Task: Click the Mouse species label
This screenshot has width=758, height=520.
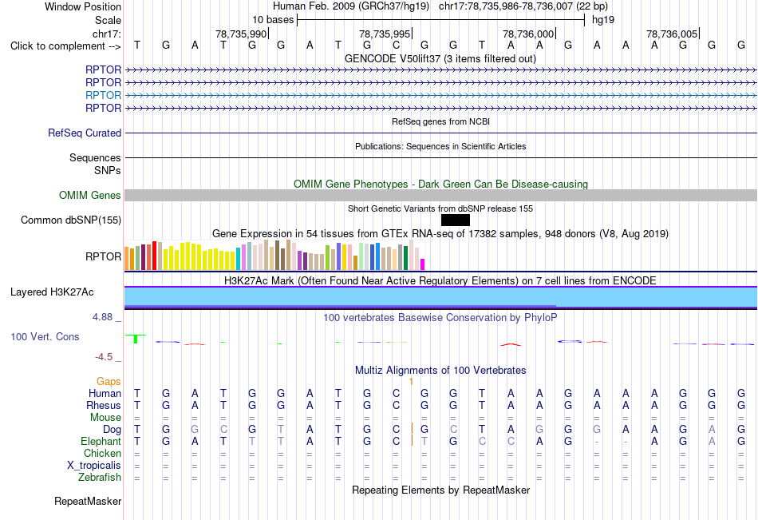Action: pos(105,417)
